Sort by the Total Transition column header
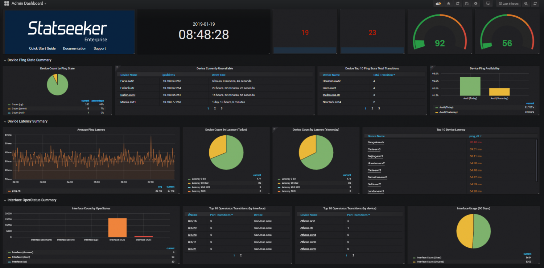The image size is (544, 268). tap(384, 75)
